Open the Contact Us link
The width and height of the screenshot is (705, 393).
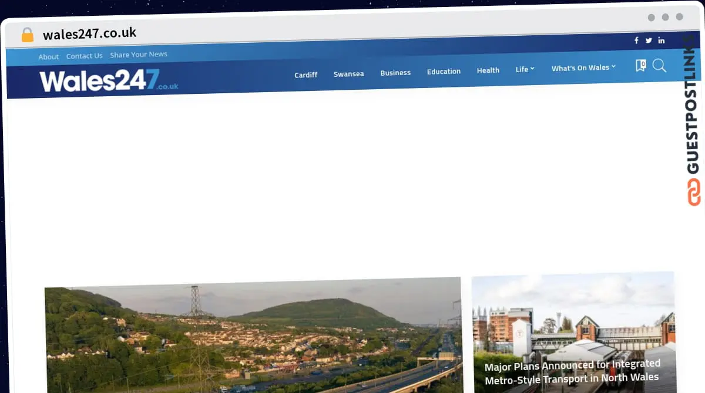pyautogui.click(x=85, y=56)
